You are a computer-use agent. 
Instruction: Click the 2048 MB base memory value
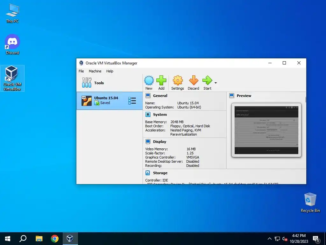tap(177, 122)
